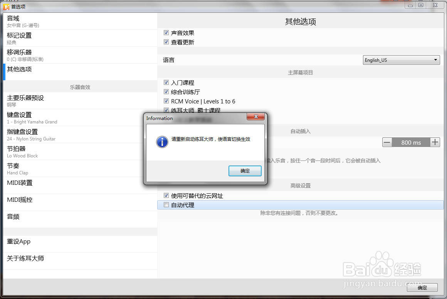Click the 高级设置 section header
This screenshot has height=299, width=447.
(x=301, y=186)
